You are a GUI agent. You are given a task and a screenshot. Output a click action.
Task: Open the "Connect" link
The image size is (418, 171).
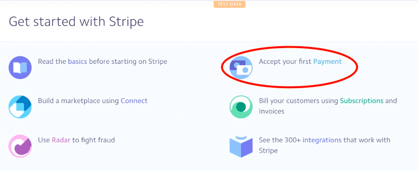[x=134, y=101]
